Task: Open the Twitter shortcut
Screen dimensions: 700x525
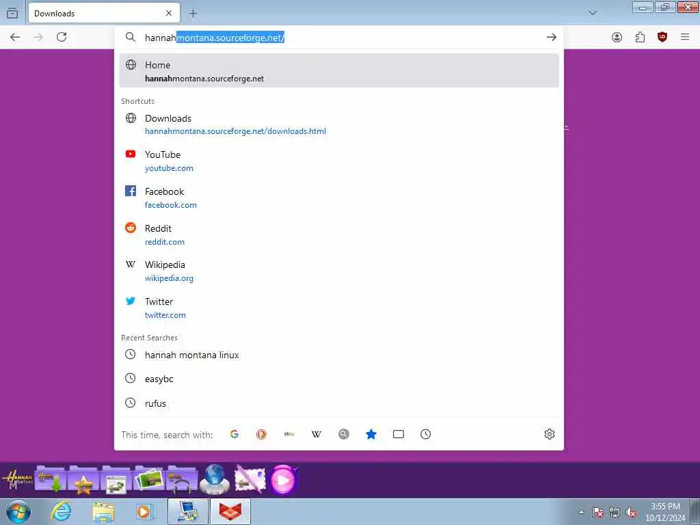Action: coord(339,308)
